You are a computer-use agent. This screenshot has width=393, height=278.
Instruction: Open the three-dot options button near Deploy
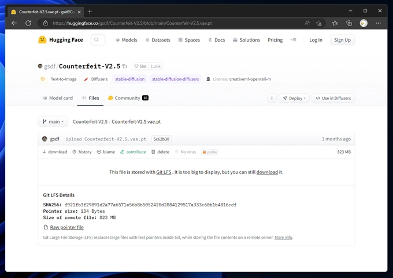tap(272, 98)
